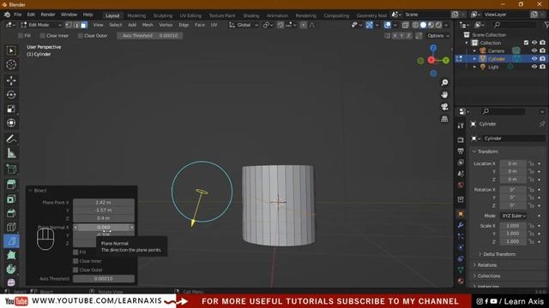Select face select mode button
This screenshot has width=549, height=308.
[x=84, y=25]
